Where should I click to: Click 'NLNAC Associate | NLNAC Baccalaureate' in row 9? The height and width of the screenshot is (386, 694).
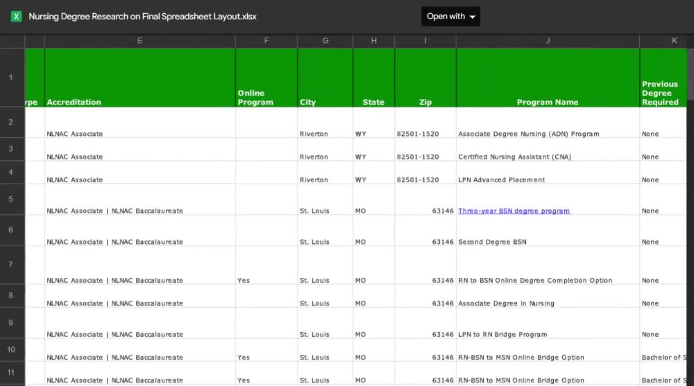pos(140,323)
